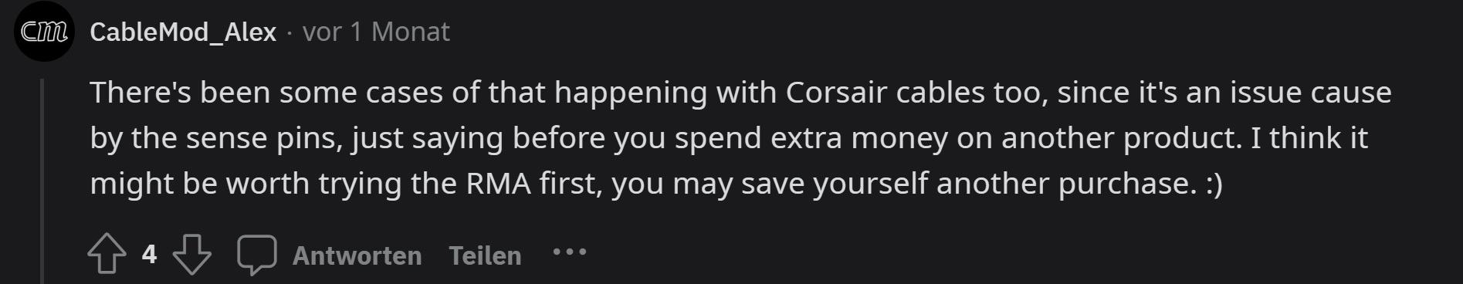The height and width of the screenshot is (284, 1463).
Task: Click the smiley ':)' ending the comment
Action: tap(1214, 184)
